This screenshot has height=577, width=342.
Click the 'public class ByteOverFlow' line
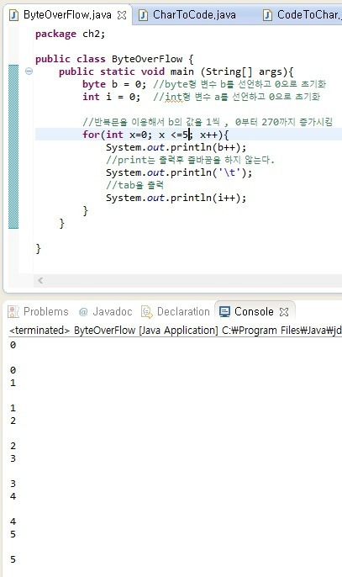(x=114, y=59)
